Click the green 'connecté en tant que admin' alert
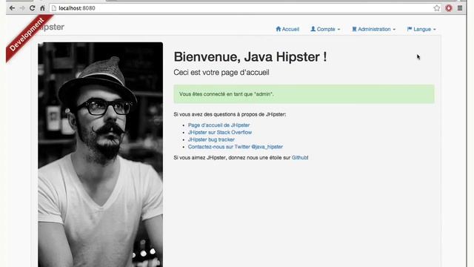The height and width of the screenshot is (267, 474). click(x=304, y=94)
